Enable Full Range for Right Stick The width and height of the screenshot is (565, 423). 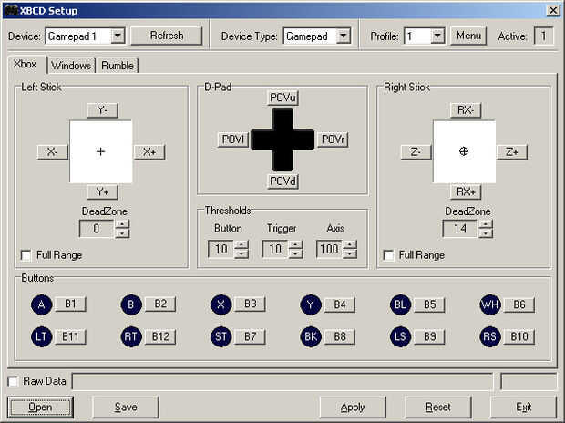(388, 255)
